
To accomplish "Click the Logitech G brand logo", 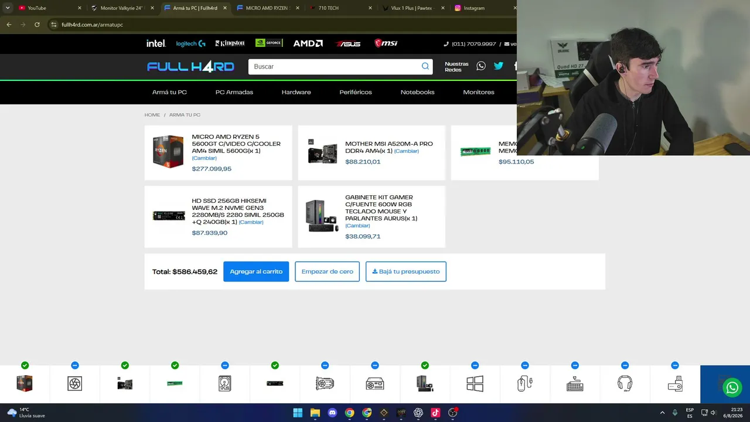I will [191, 43].
